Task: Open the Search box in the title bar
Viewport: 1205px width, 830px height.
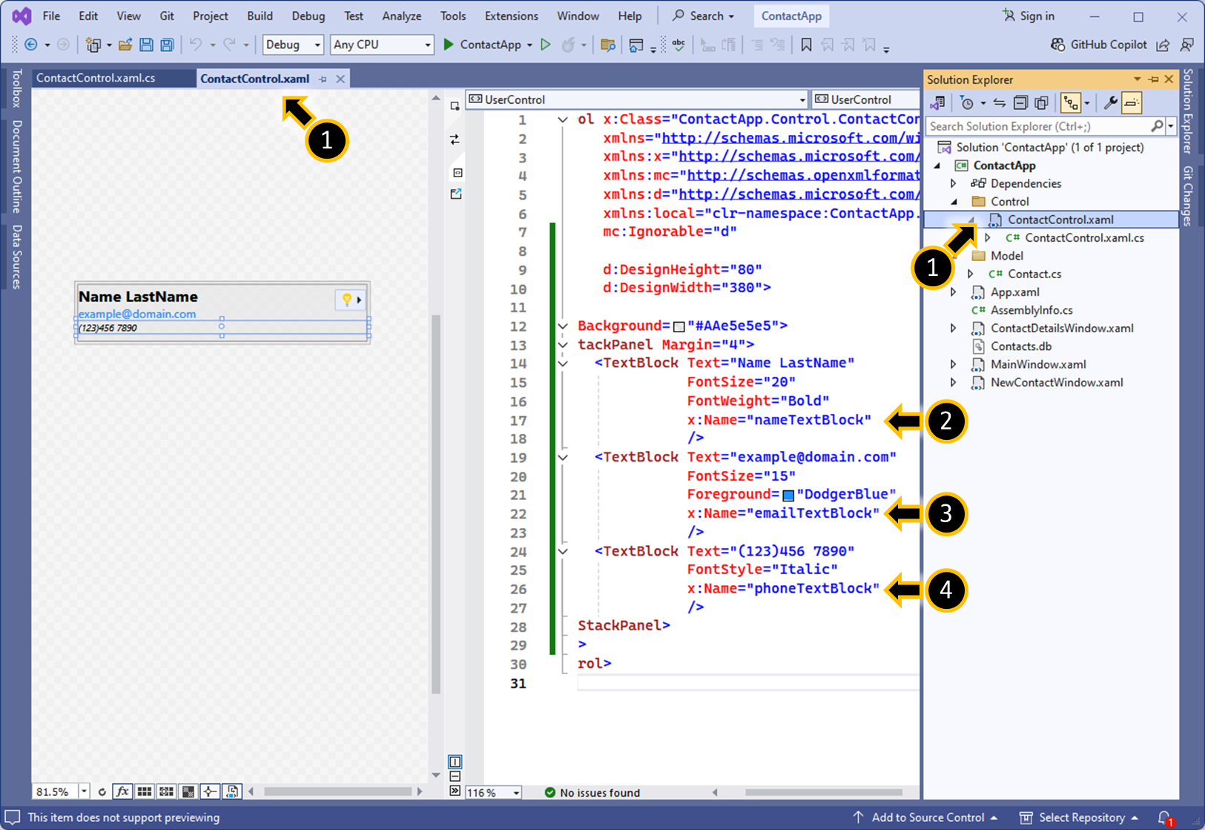Action: pos(703,16)
